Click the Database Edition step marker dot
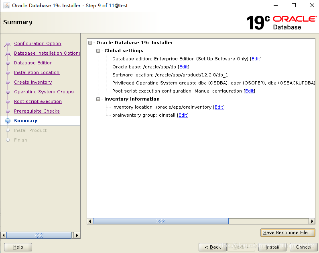319x253 pixels. tap(8, 63)
